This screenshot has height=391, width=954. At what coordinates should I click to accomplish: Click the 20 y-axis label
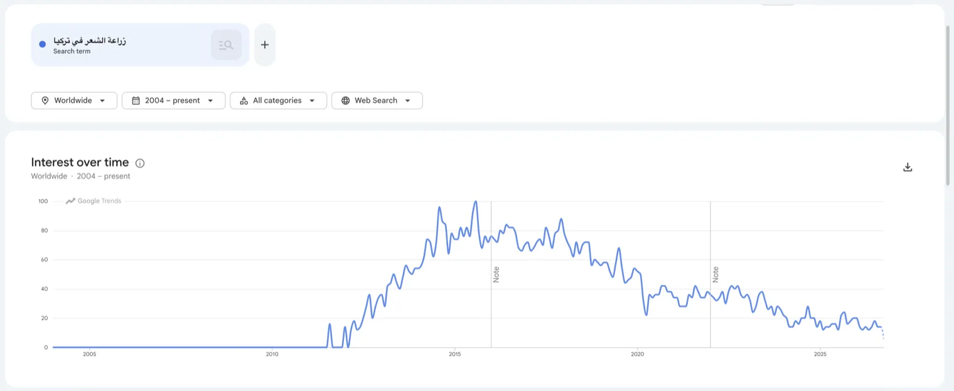pyautogui.click(x=45, y=318)
